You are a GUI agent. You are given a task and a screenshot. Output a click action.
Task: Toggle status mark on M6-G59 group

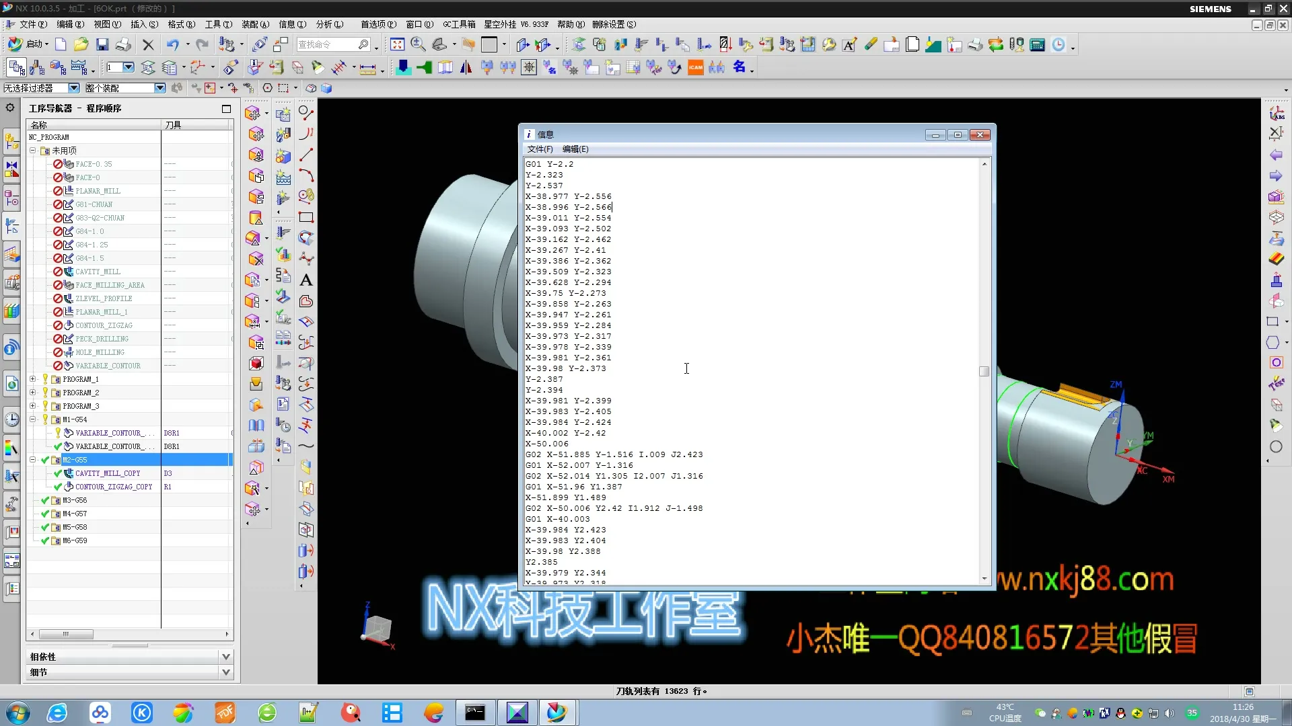click(45, 540)
